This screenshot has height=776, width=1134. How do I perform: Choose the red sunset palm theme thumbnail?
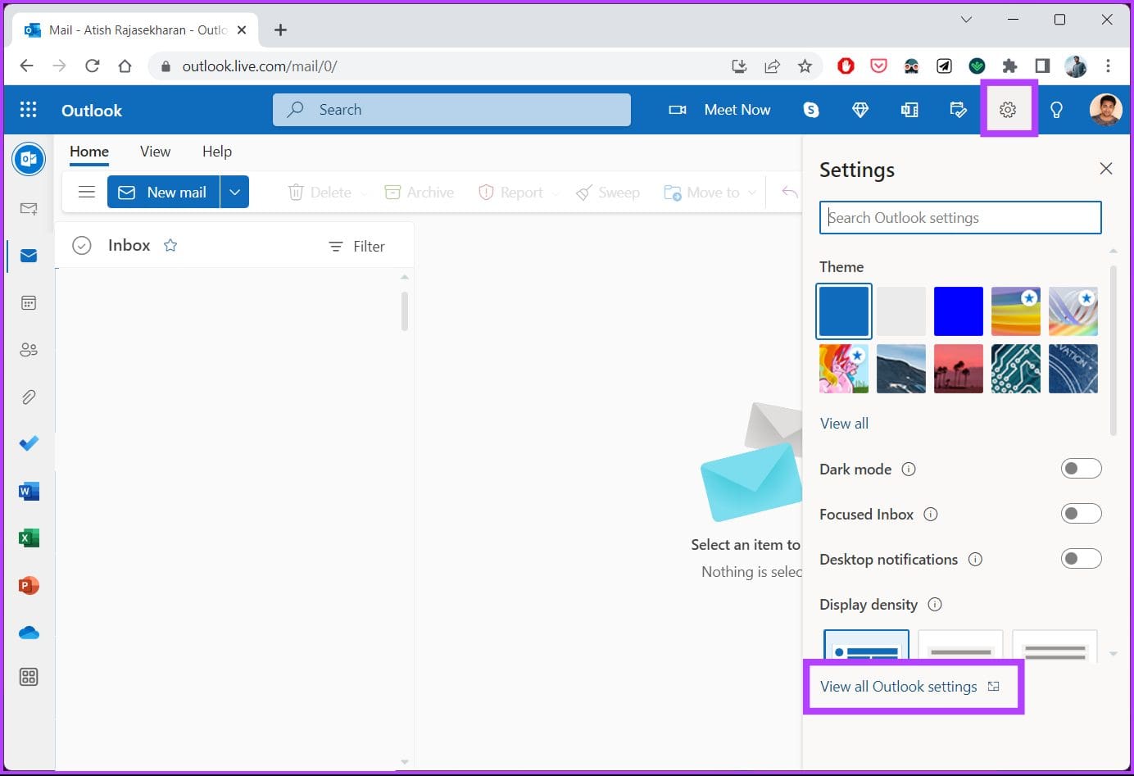pyautogui.click(x=959, y=369)
